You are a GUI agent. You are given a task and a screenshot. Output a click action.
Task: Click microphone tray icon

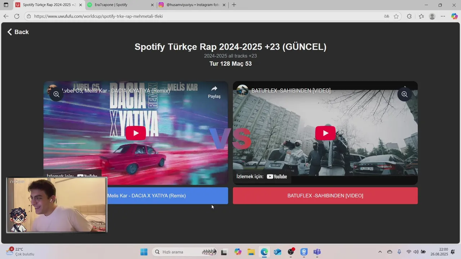[399, 252]
